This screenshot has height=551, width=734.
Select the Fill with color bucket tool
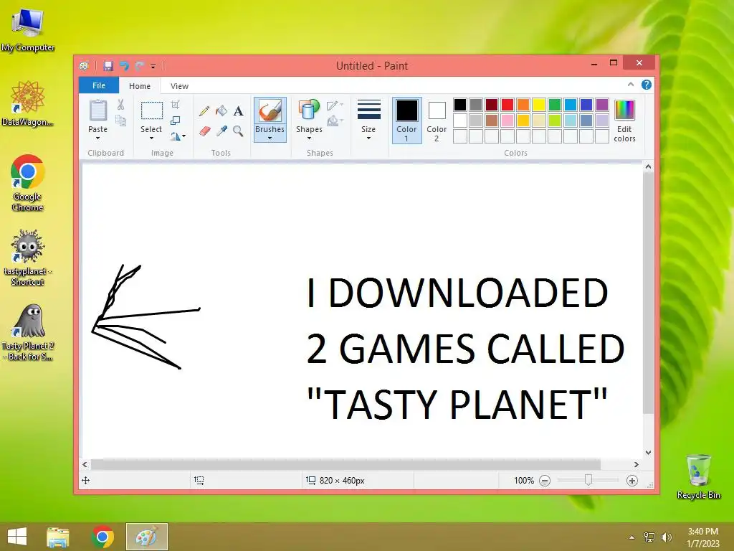221,111
